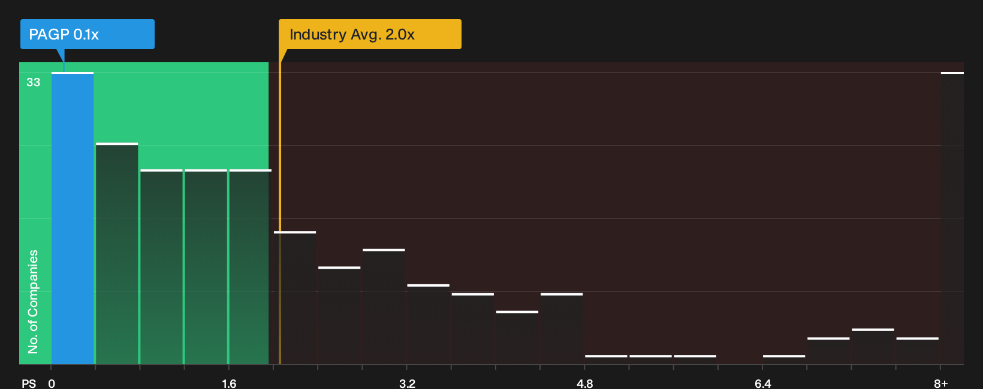
Task: Select the second tallest green bar
Action: 117,254
